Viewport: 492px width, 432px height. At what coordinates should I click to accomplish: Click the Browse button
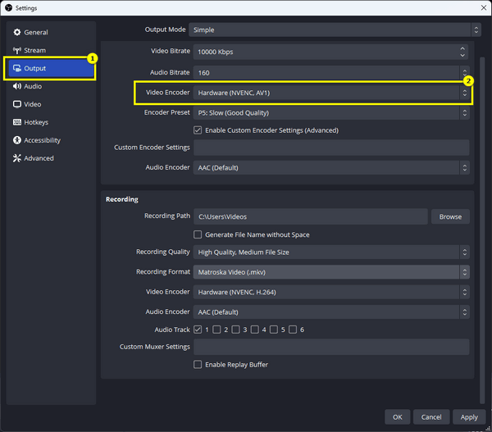450,216
